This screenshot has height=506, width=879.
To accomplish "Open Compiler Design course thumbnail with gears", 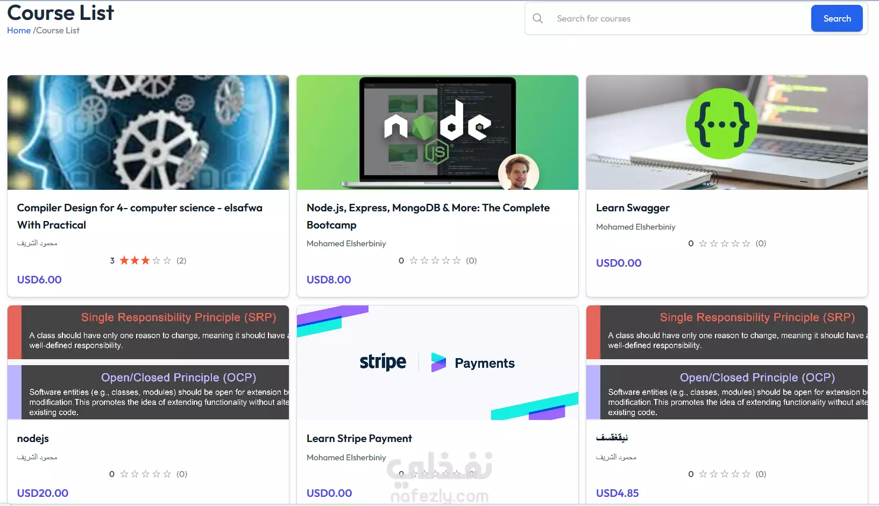I will (148, 132).
